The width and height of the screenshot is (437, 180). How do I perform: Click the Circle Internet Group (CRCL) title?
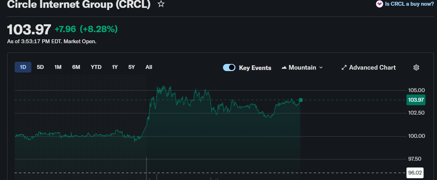pos(79,4)
